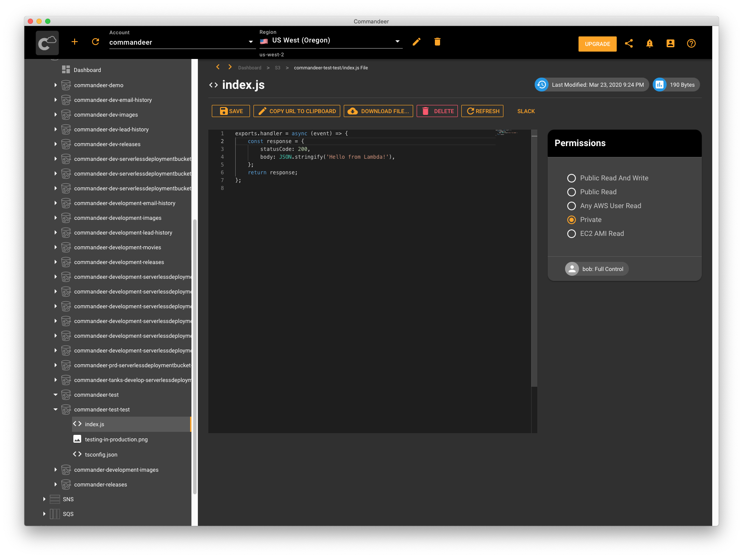Image resolution: width=743 pixels, height=558 pixels.
Task: Go forward with breadcrumb right arrow
Action: tap(230, 67)
